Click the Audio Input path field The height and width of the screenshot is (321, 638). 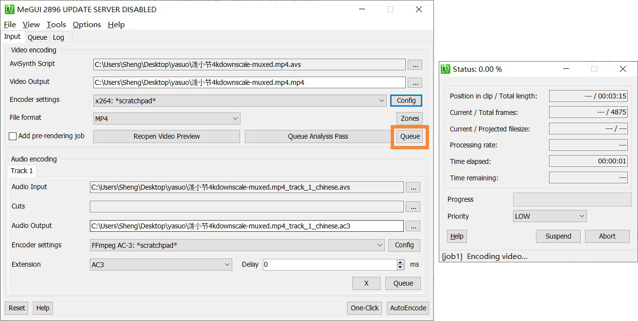247,187
